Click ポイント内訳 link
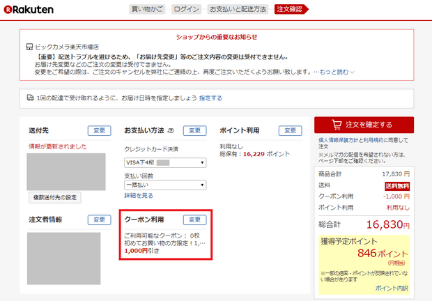The image size is (432, 301). pyautogui.click(x=392, y=288)
